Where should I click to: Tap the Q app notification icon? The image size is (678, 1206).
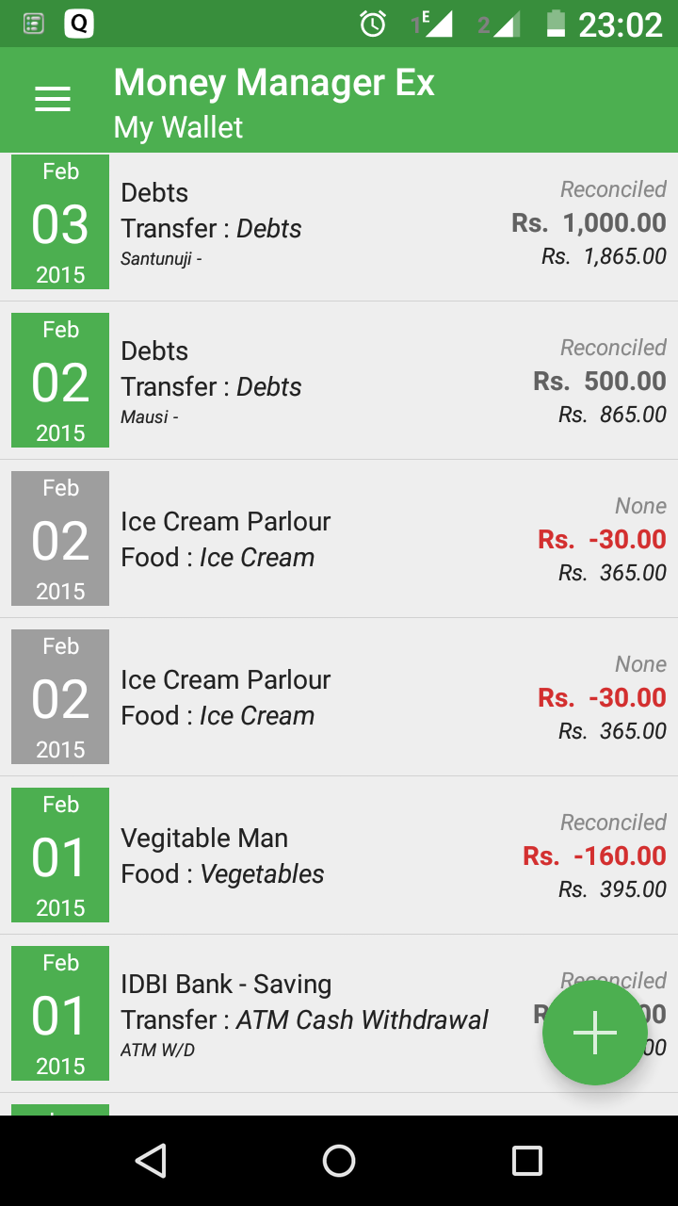click(x=79, y=24)
